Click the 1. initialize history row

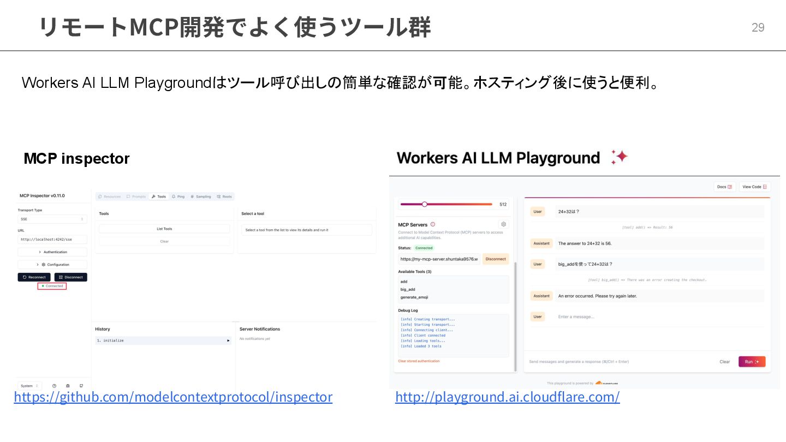pyautogui.click(x=163, y=341)
